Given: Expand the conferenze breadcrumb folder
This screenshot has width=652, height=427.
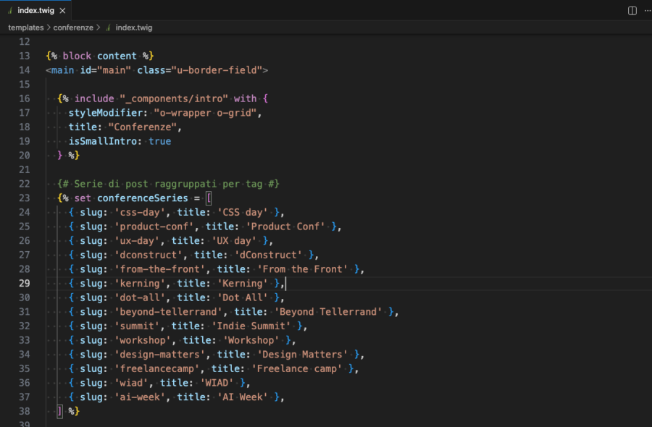Looking at the screenshot, I should (x=73, y=28).
